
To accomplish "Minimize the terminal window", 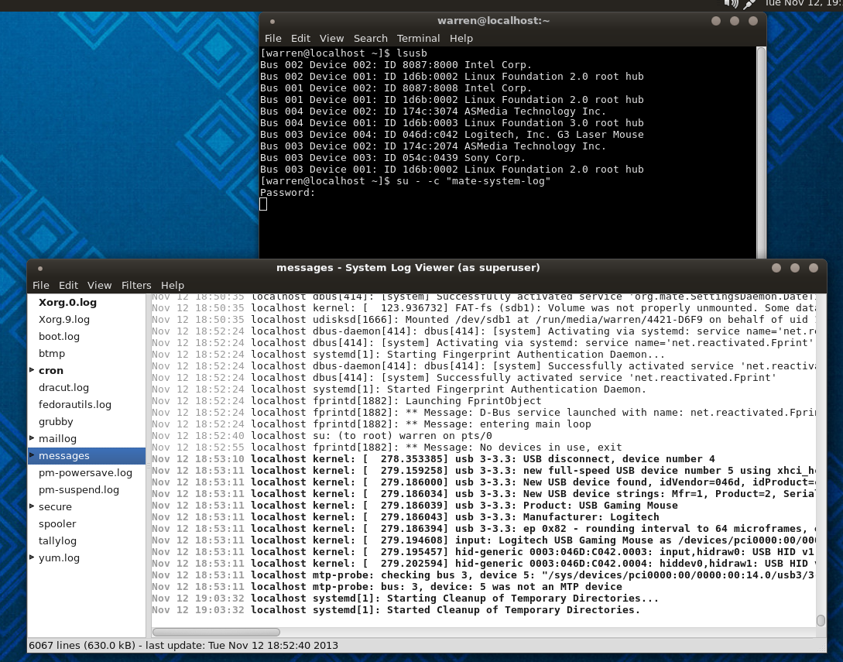I will pos(716,21).
